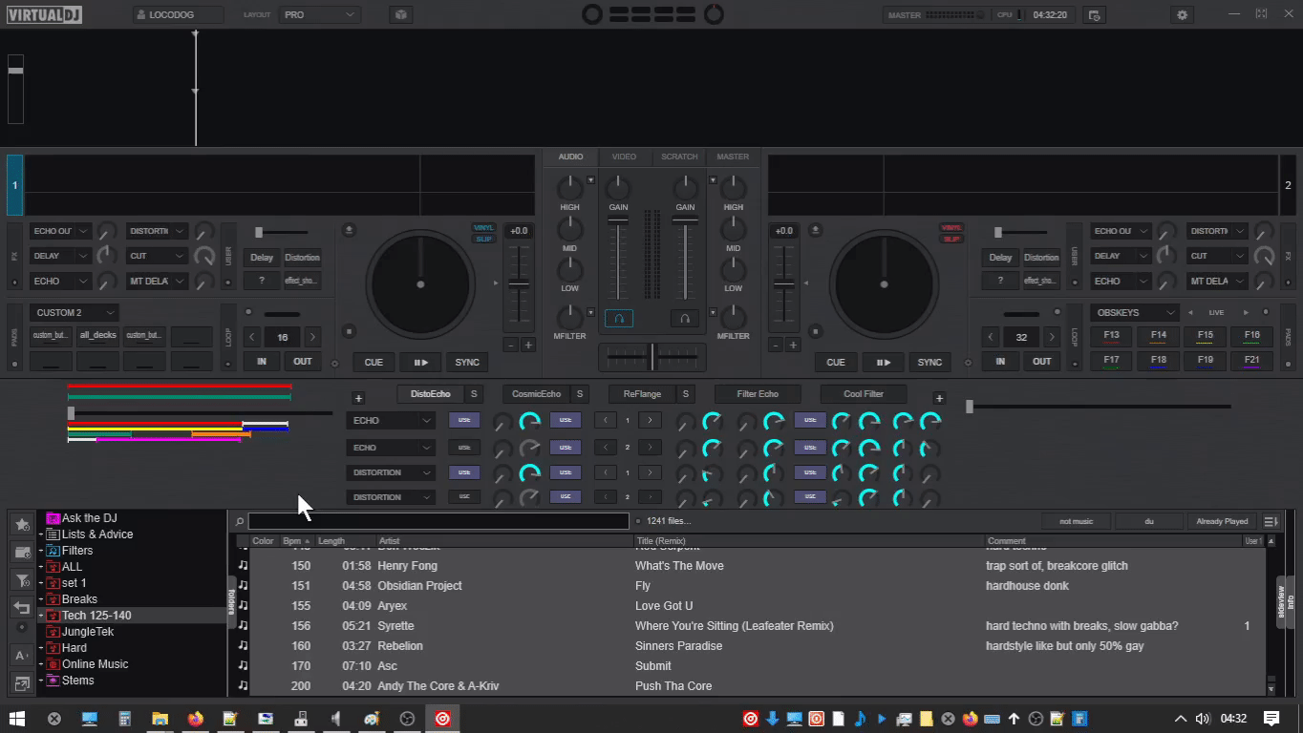The width and height of the screenshot is (1303, 733).
Task: Toggle VINYL mode on deck 1
Action: click(x=484, y=228)
